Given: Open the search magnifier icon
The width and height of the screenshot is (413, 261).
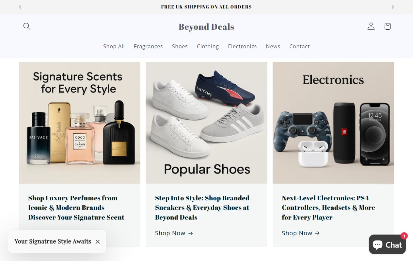Looking at the screenshot, I should [27, 26].
